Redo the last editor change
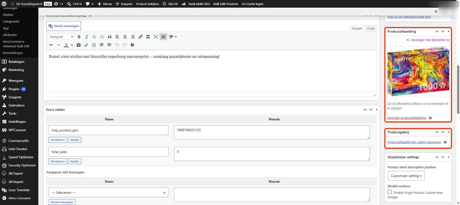The width and height of the screenshot is (460, 205). (124, 45)
